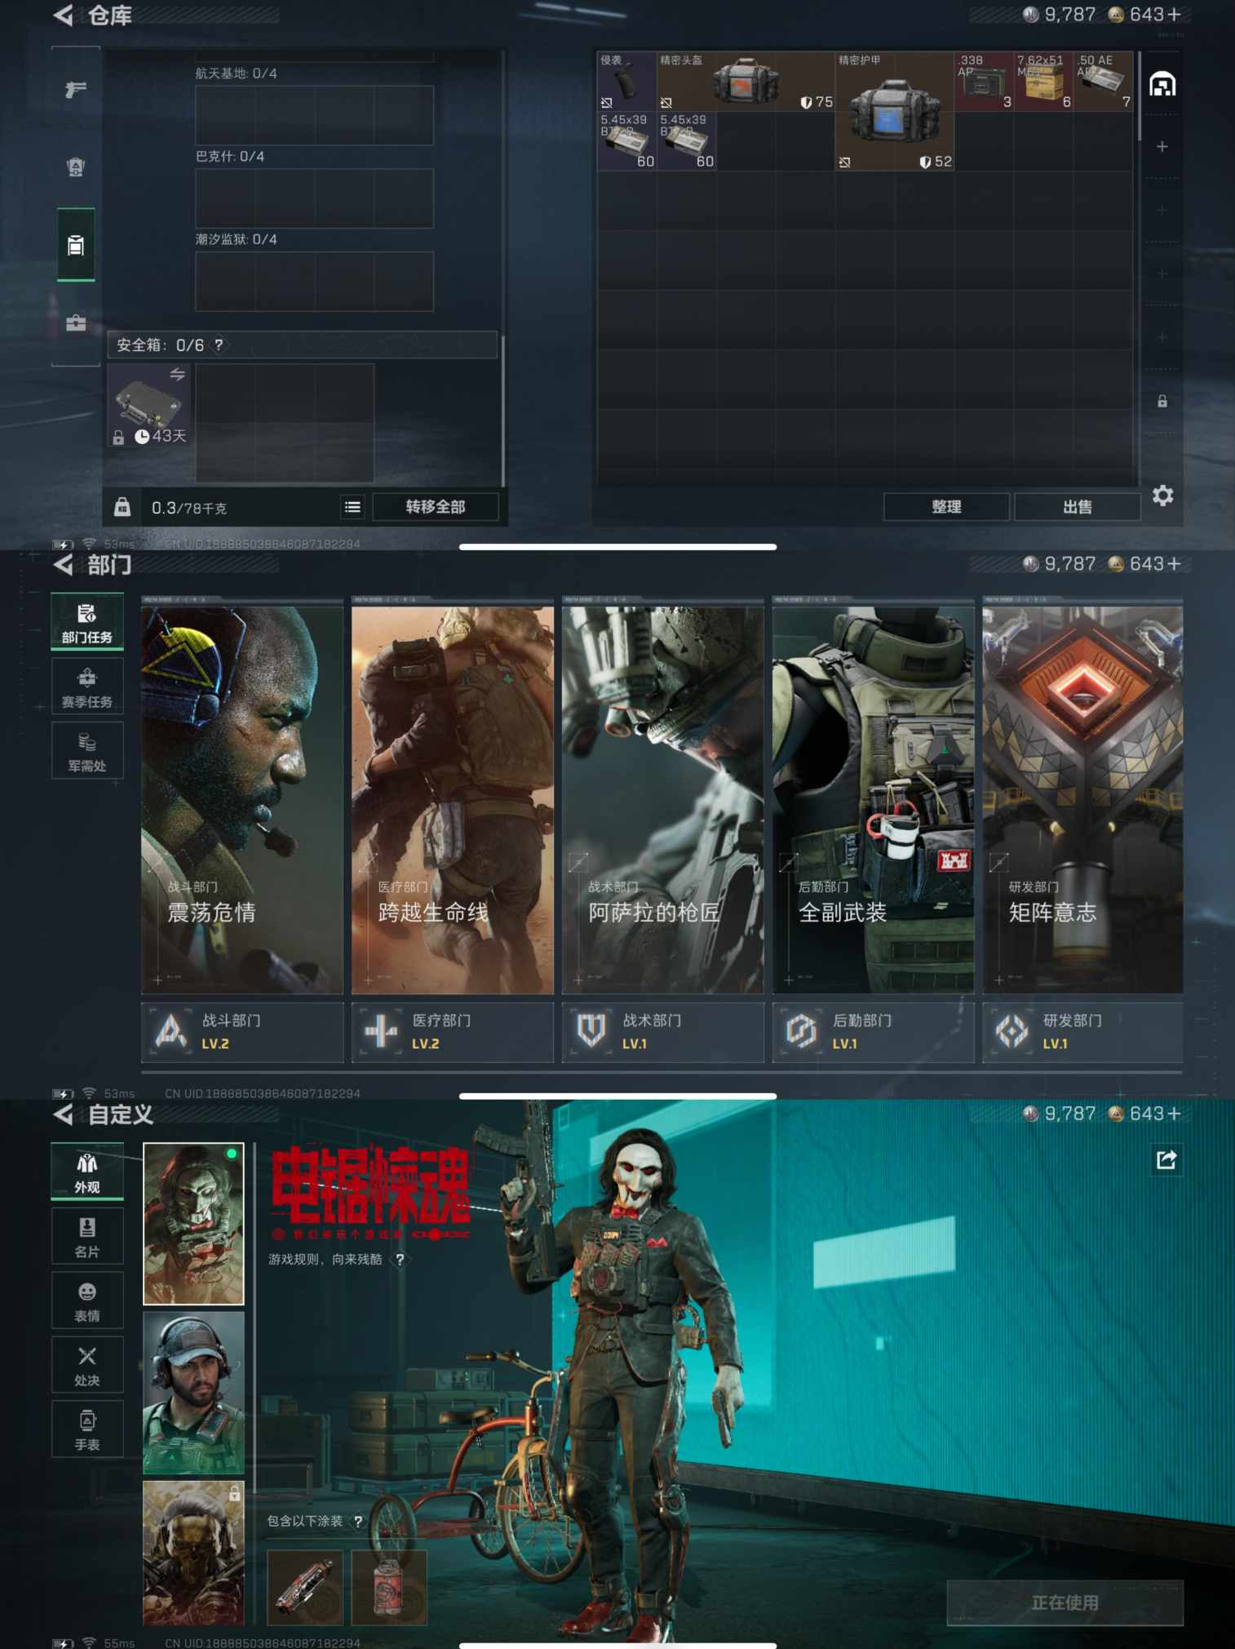Screen dimensions: 1235x1649
Task: Click the help icon beside 安全箱
Action: point(219,345)
